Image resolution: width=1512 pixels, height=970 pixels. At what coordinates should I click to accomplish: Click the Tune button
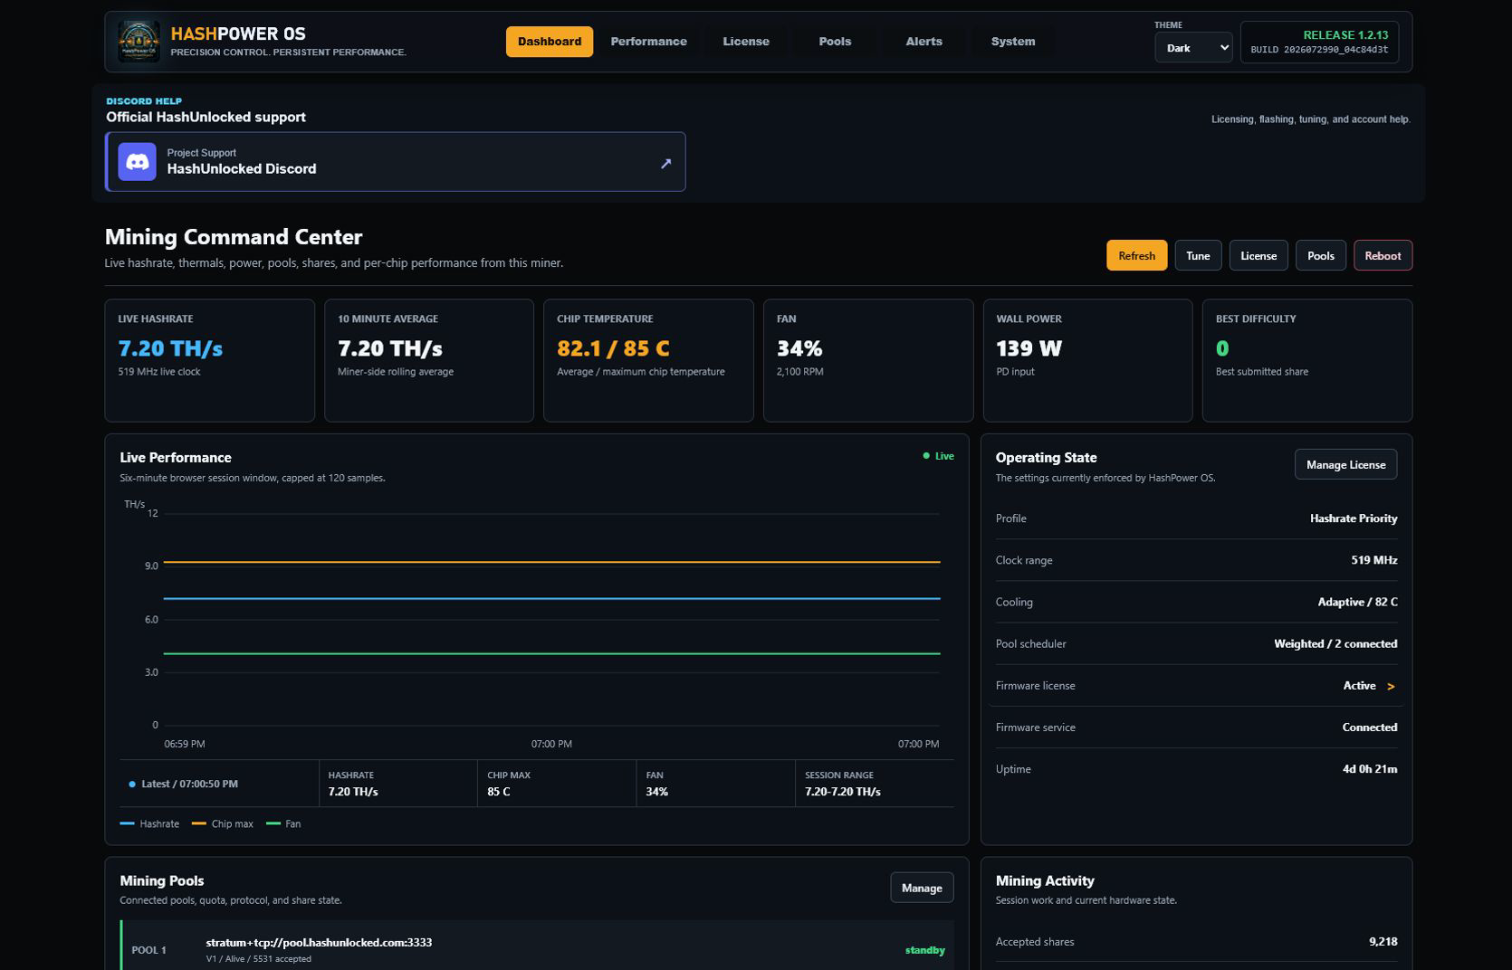pos(1198,255)
